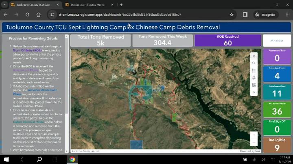Zoom out on the map
The image size is (293, 164).
254,143
